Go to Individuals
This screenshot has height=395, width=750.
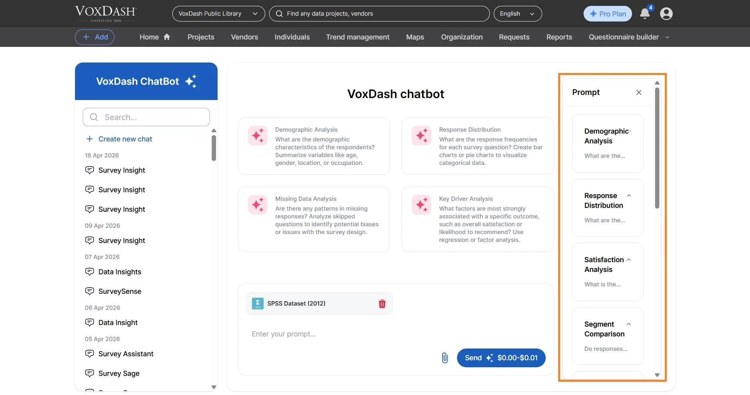pos(292,37)
